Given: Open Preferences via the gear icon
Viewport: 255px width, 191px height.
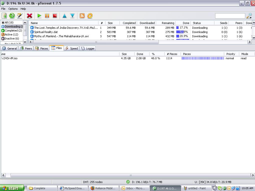Looking at the screenshot, I should (90, 16).
